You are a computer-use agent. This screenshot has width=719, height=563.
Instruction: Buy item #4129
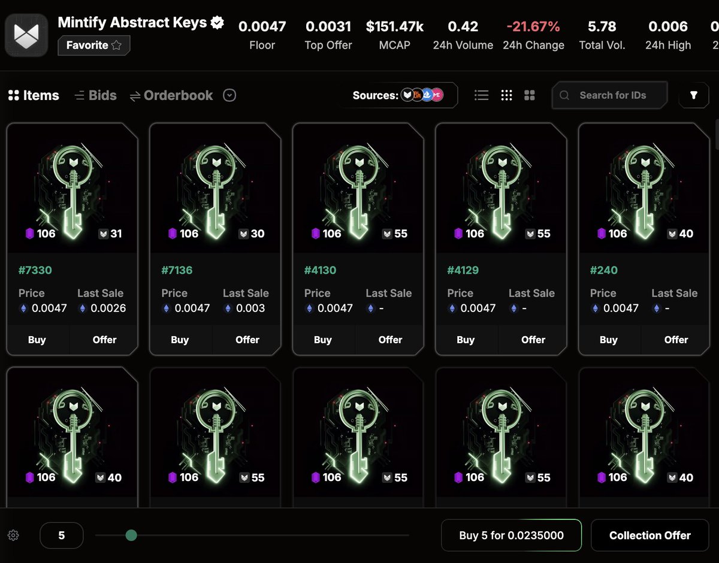point(466,340)
